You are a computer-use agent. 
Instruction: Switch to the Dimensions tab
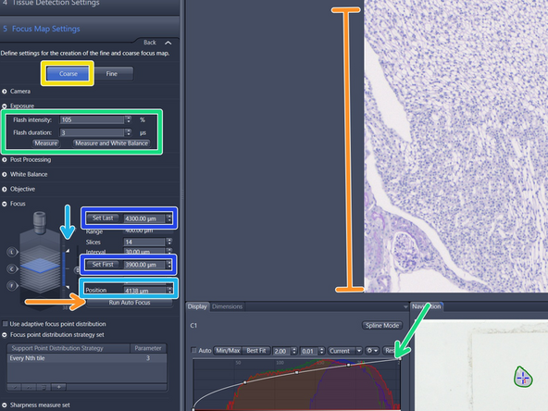tap(227, 306)
